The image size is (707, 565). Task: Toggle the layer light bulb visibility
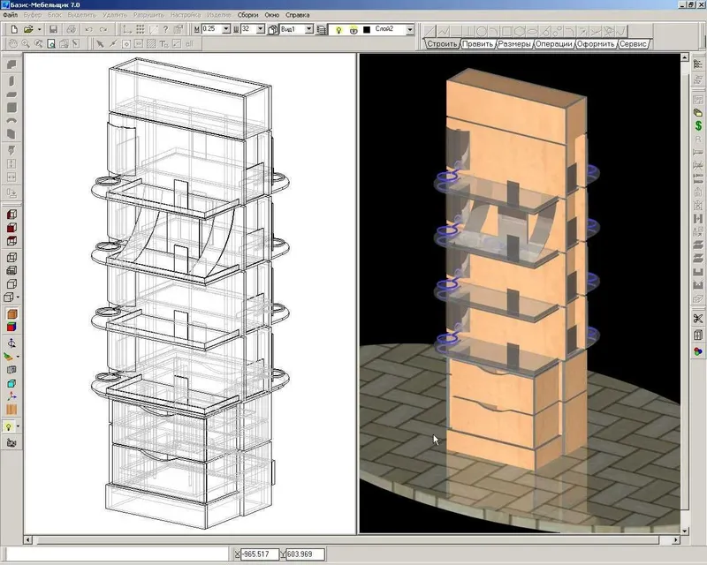(x=338, y=30)
